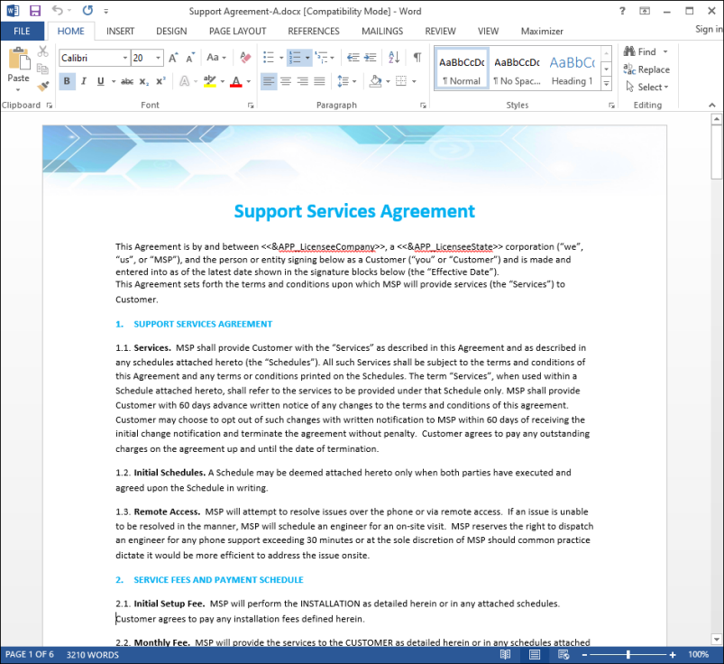Click the Sign in link
Image resolution: width=724 pixels, height=664 pixels.
click(709, 29)
